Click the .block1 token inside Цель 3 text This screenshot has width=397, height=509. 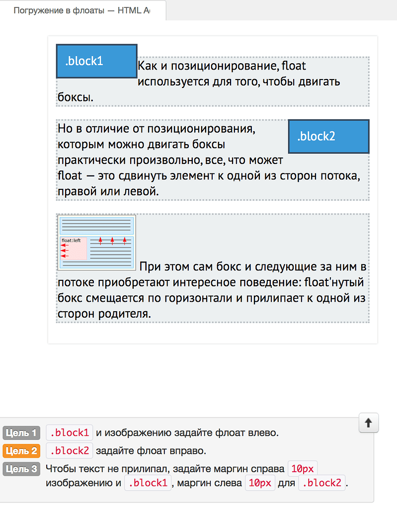148,483
